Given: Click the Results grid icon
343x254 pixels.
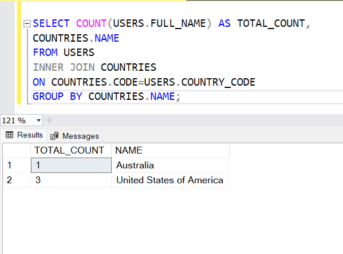Looking at the screenshot, I should (9, 135).
